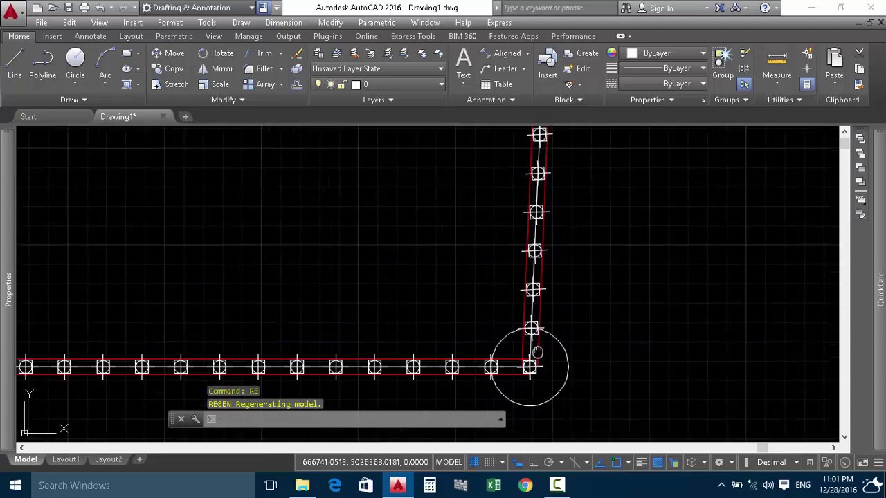This screenshot has height=498, width=886.
Task: Click the Leader button
Action: pos(498,68)
